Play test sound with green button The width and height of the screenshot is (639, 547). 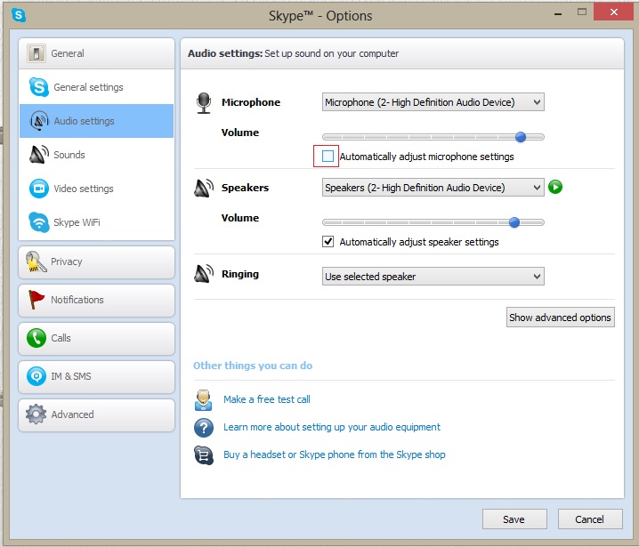[555, 187]
